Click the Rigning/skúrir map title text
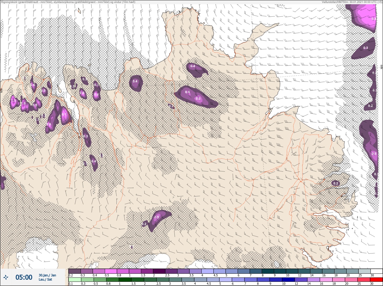383x286 pixels. click(x=68, y=2)
